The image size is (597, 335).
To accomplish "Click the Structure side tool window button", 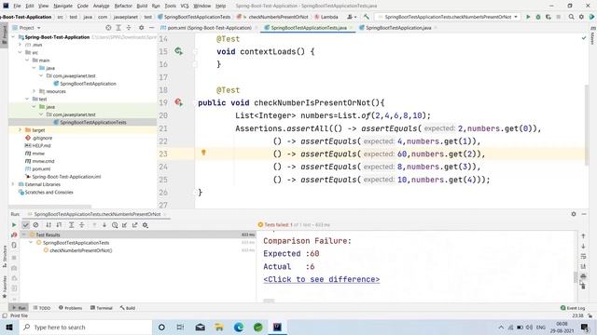I will (x=5, y=256).
